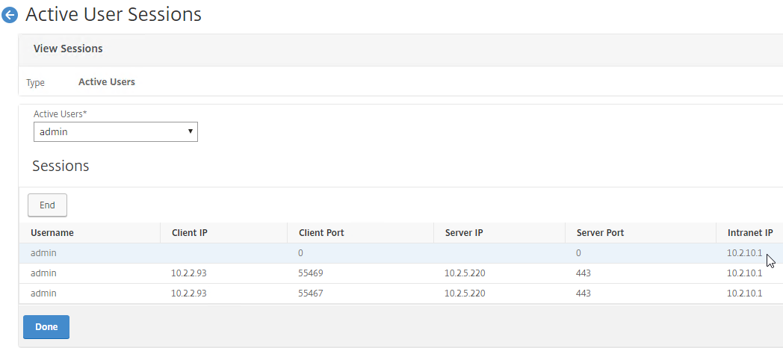This screenshot has height=348, width=783.
Task: Select admin session with client port 0
Action: click(x=401, y=253)
